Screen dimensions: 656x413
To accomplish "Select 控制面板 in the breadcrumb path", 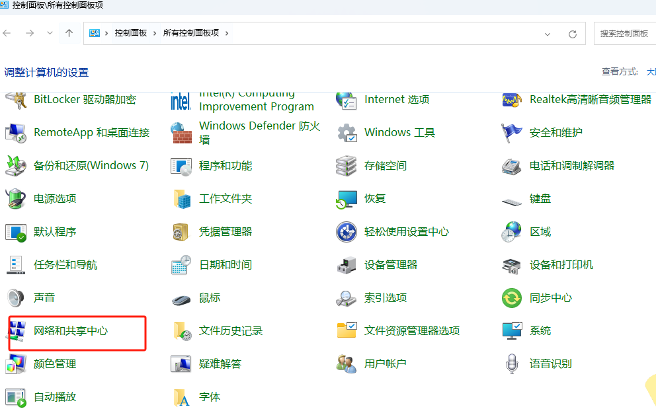I will [x=131, y=33].
